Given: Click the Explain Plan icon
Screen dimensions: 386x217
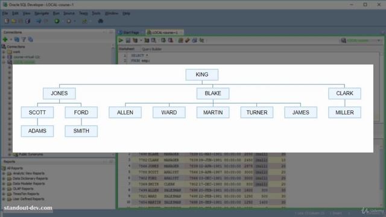Looking at the screenshot, I should (x=135, y=40).
